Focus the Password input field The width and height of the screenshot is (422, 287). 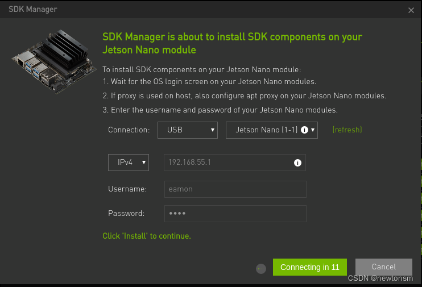point(235,214)
